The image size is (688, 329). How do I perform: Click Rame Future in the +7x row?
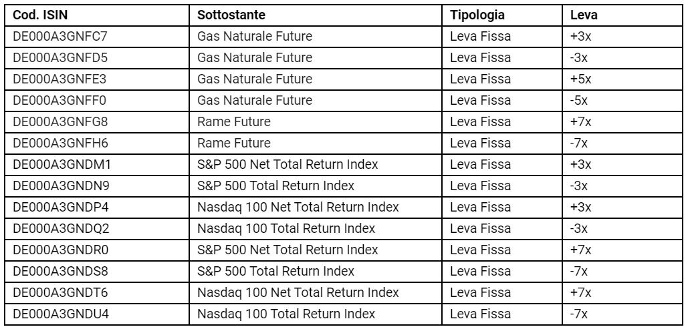pyautogui.click(x=234, y=121)
